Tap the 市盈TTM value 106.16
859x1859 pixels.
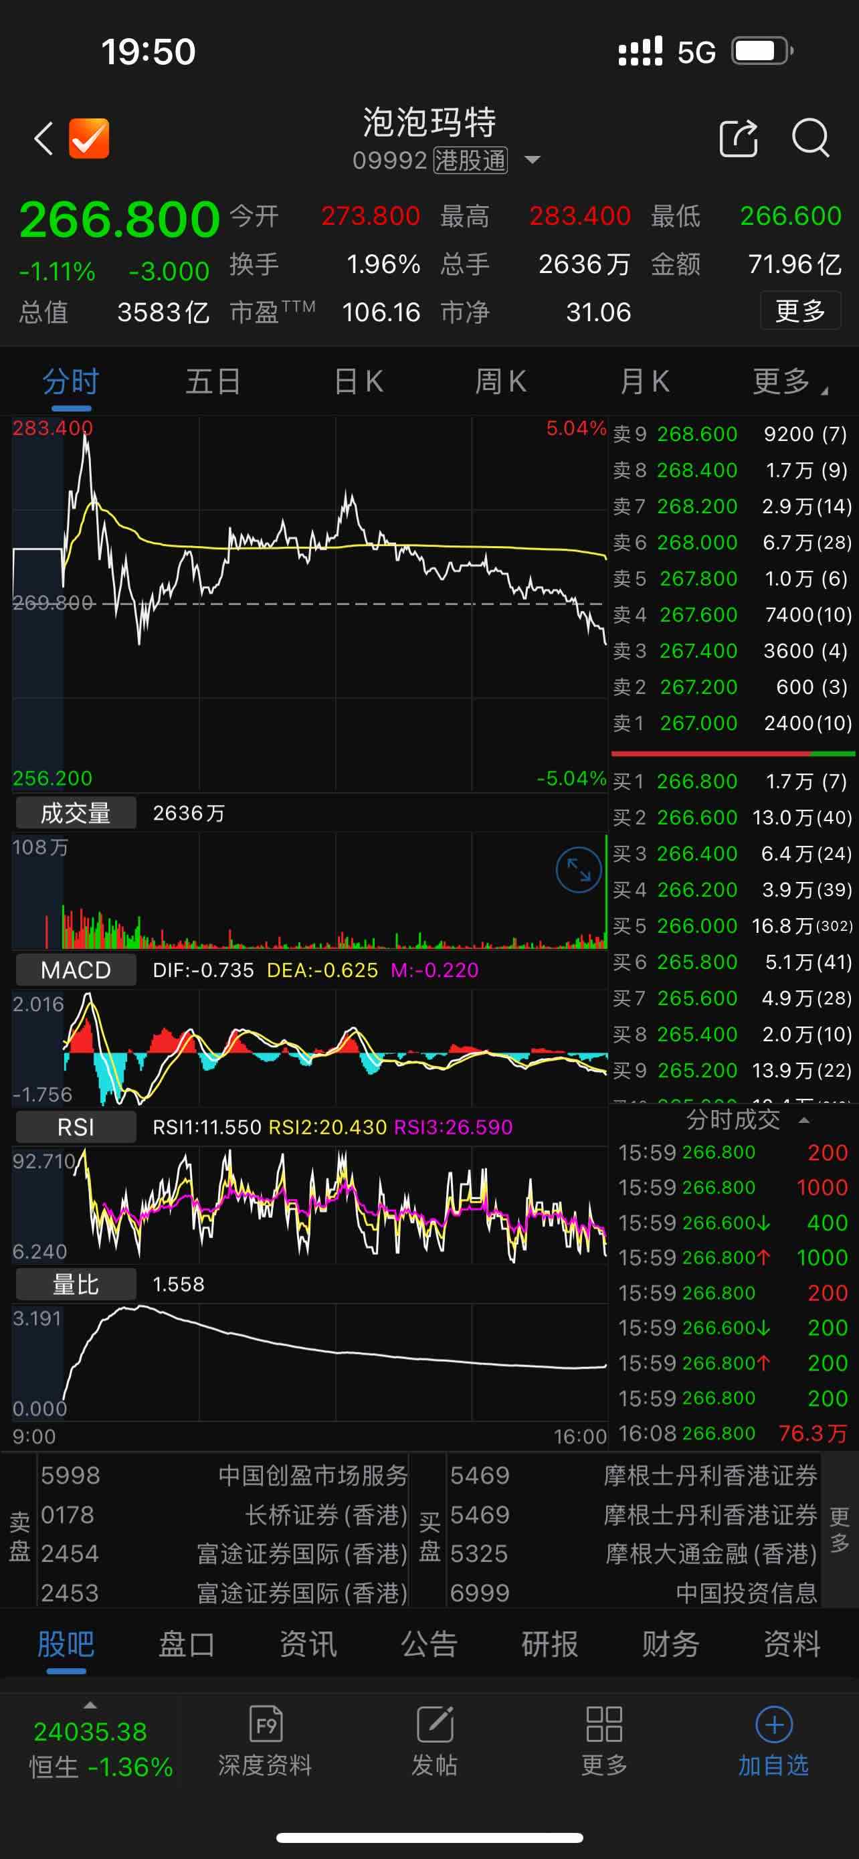coord(381,312)
